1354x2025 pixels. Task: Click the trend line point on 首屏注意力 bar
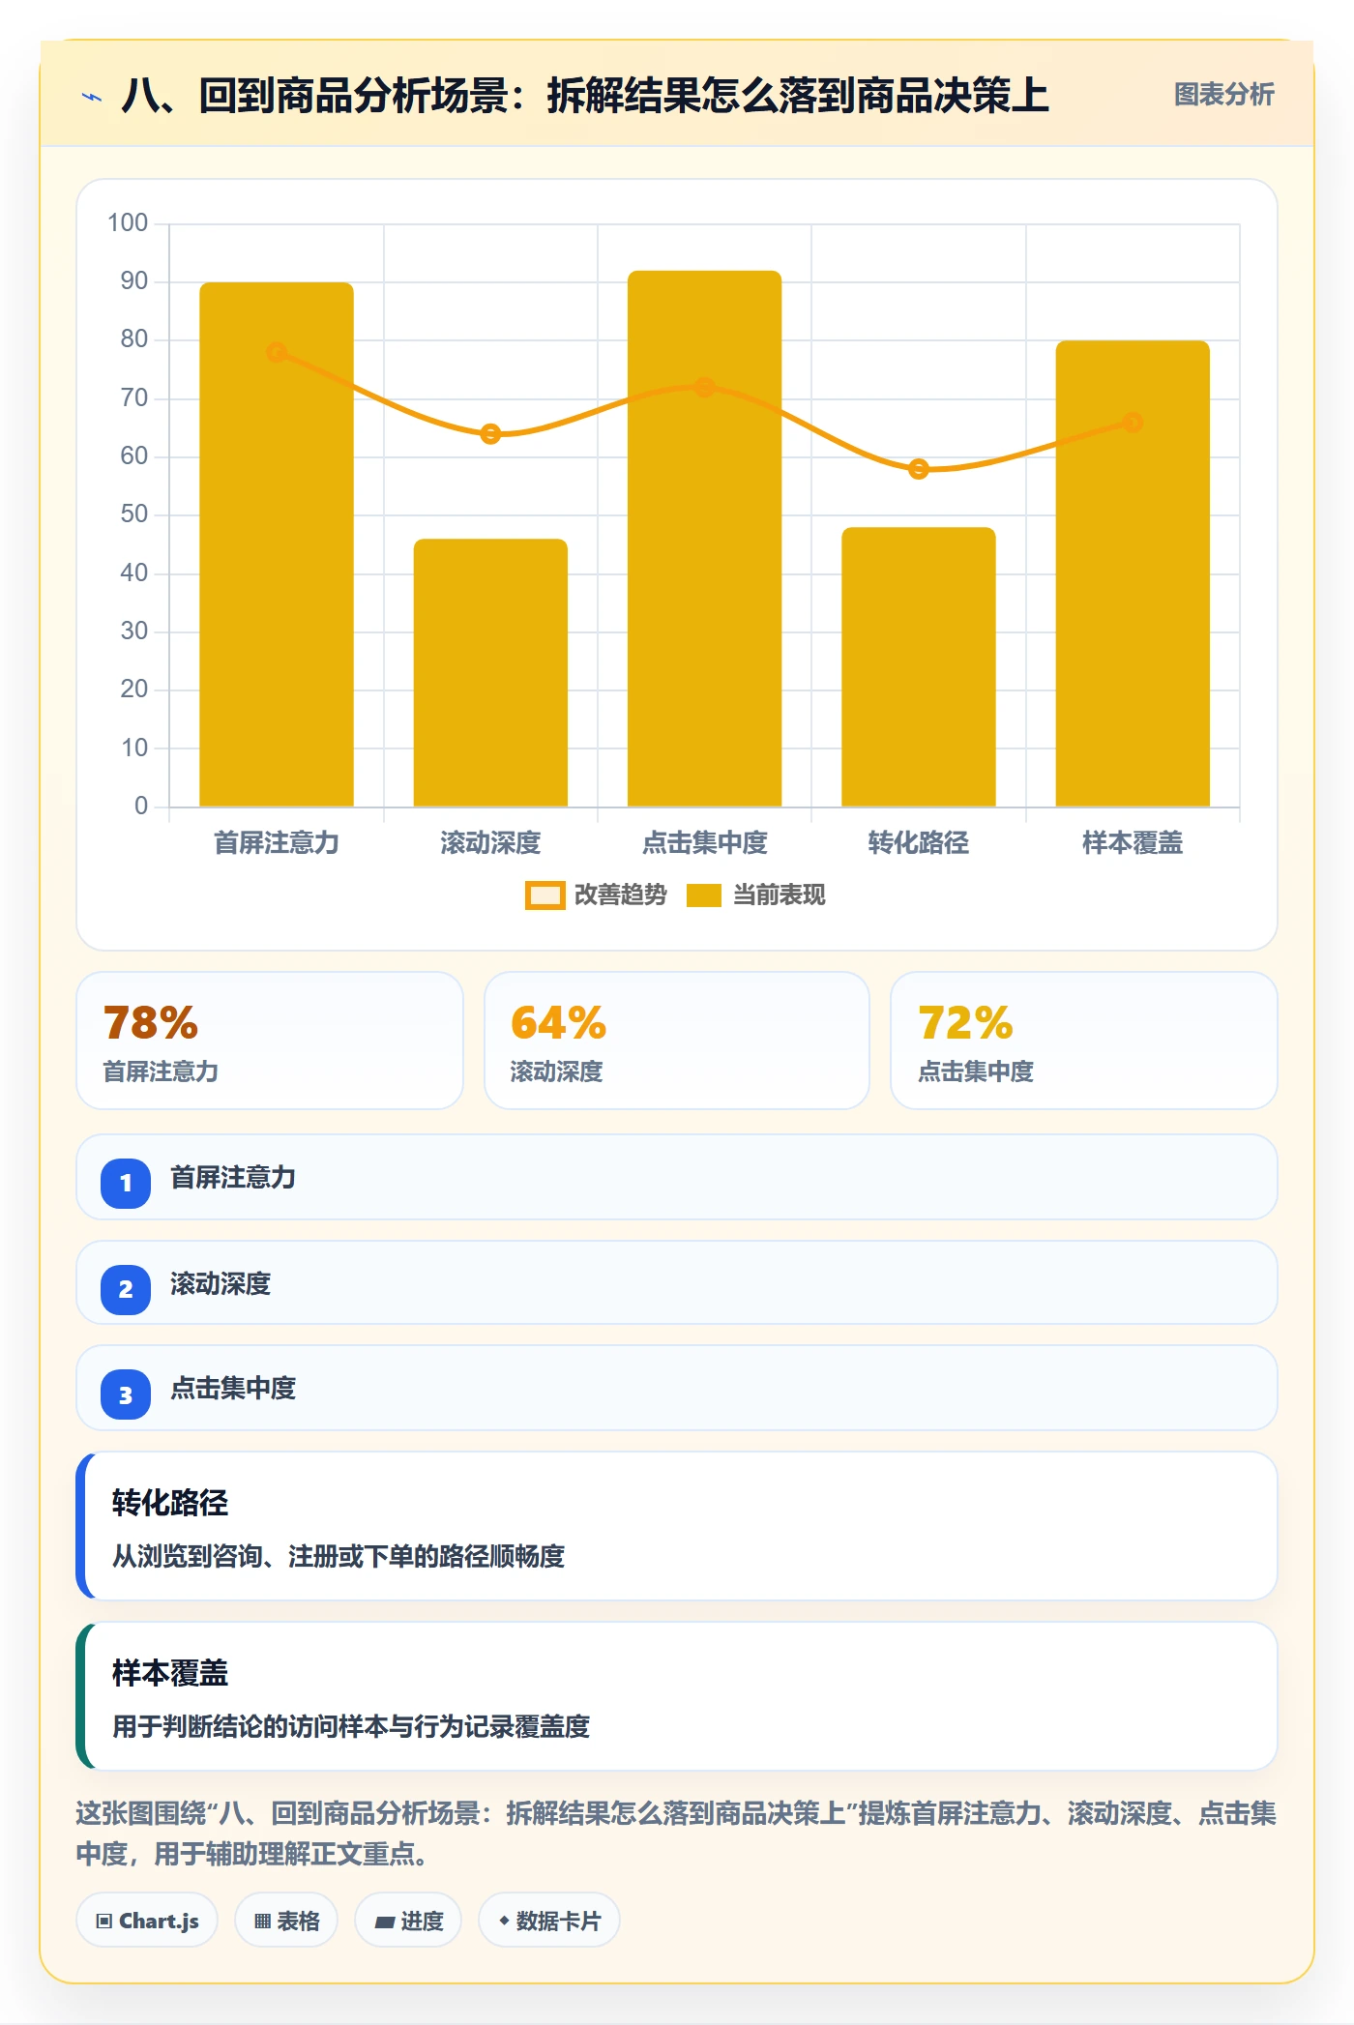pos(277,352)
